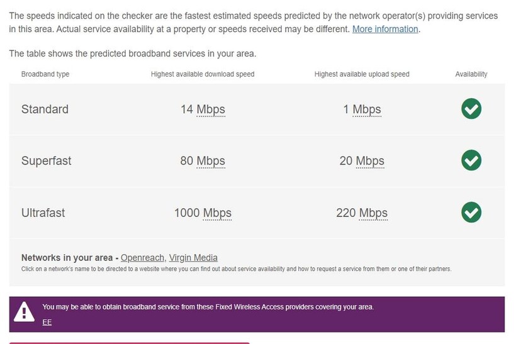The height and width of the screenshot is (344, 516).
Task: Click the Mbps abbreviation beside 14
Action: click(211, 109)
